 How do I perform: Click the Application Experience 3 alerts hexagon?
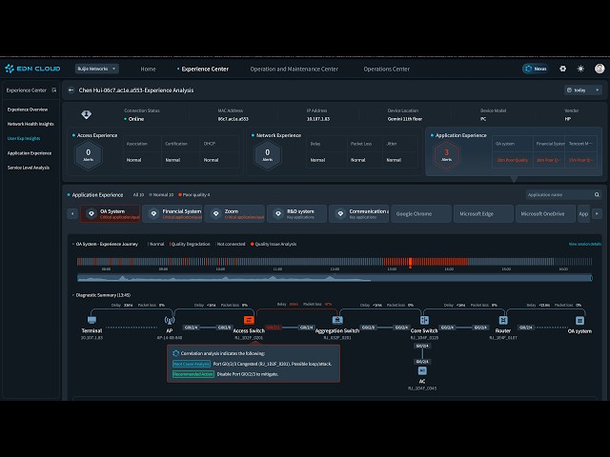[x=447, y=154]
